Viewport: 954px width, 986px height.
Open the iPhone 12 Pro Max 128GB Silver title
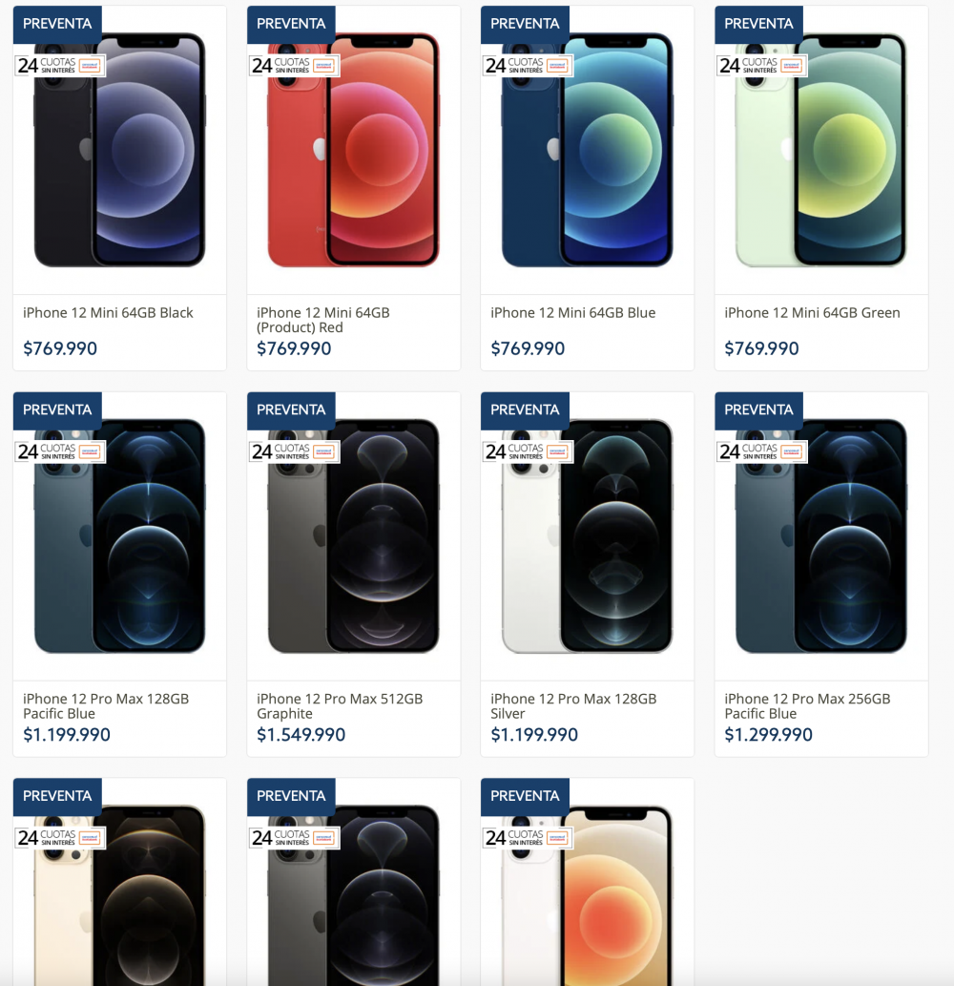point(573,706)
